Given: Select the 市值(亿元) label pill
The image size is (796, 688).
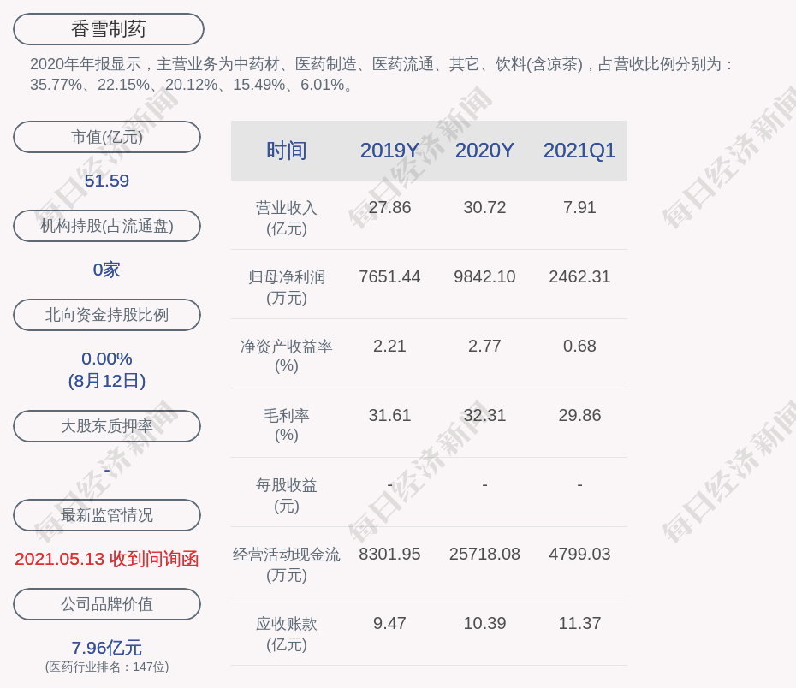Looking at the screenshot, I should [107, 137].
